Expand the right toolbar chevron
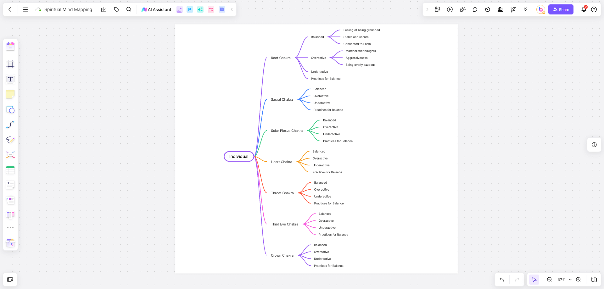604x289 pixels. (x=427, y=9)
